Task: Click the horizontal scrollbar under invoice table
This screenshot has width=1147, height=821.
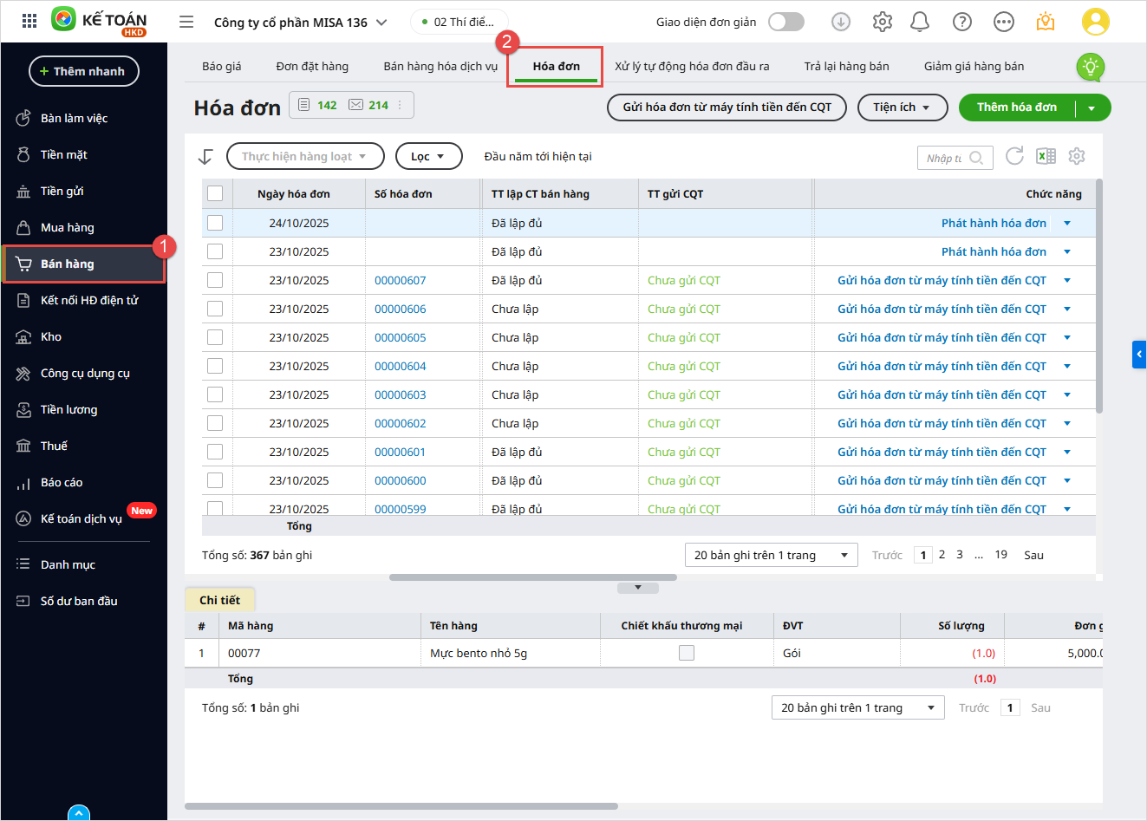Action: [x=532, y=577]
